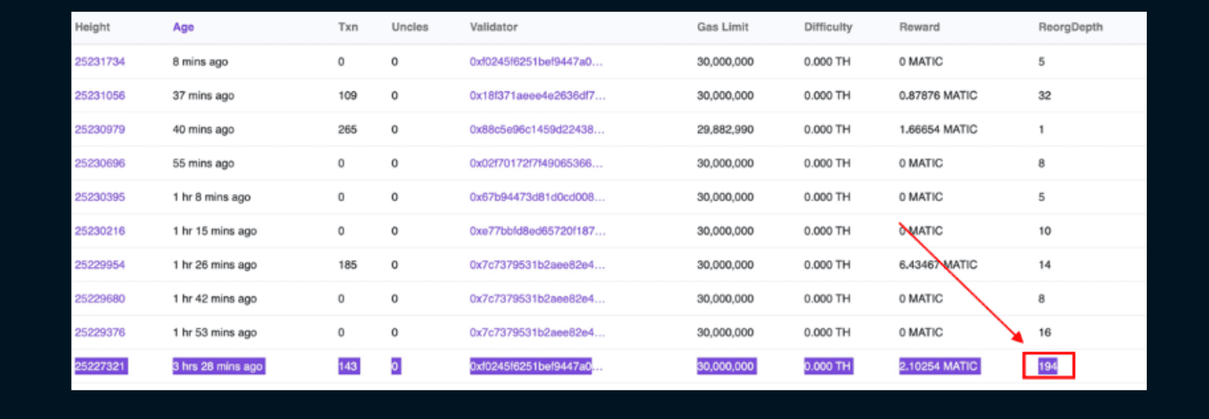The width and height of the screenshot is (1209, 419).
Task: Select the Txn count 109
Action: [348, 96]
